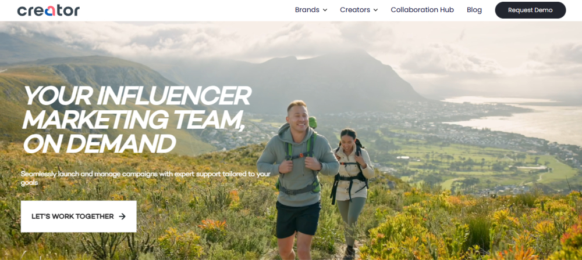582x260 pixels.
Task: Click the Request Demo button
Action: tap(530, 10)
